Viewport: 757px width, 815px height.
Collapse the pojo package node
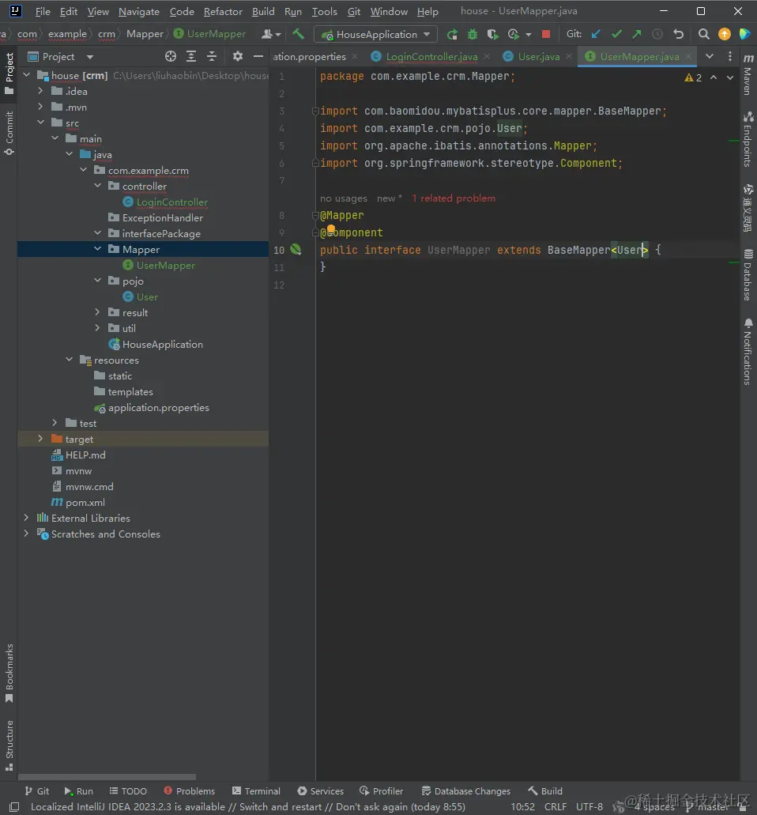(97, 281)
